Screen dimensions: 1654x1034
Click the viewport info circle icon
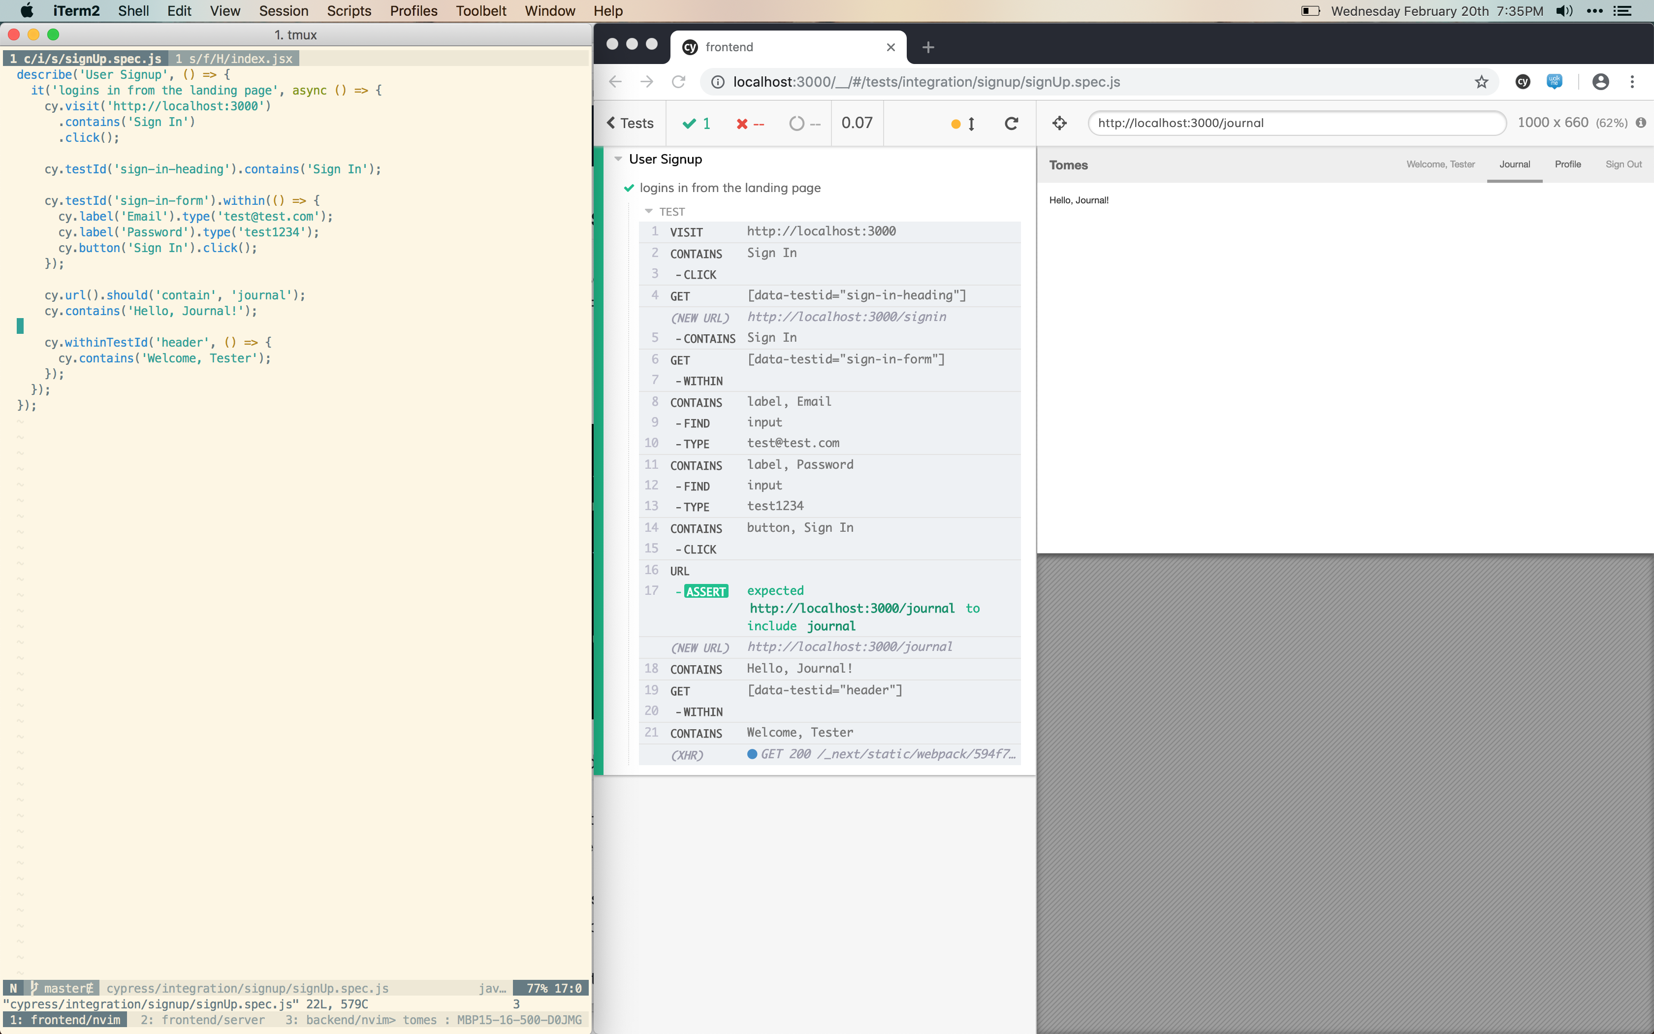[x=1641, y=123]
